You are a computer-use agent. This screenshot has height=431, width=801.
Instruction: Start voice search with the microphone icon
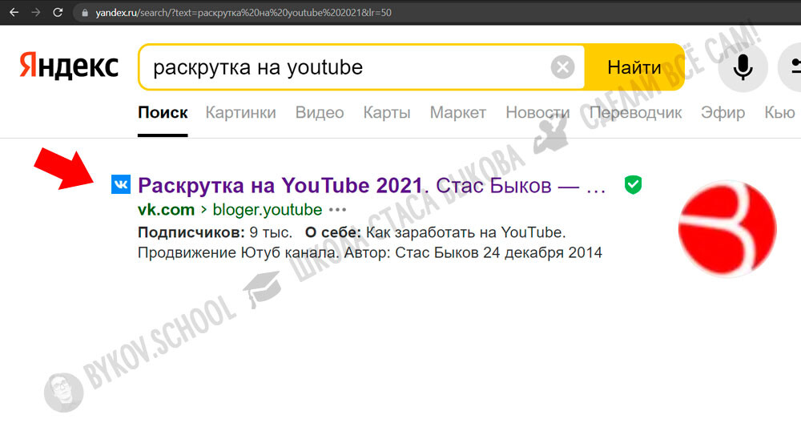pos(743,67)
